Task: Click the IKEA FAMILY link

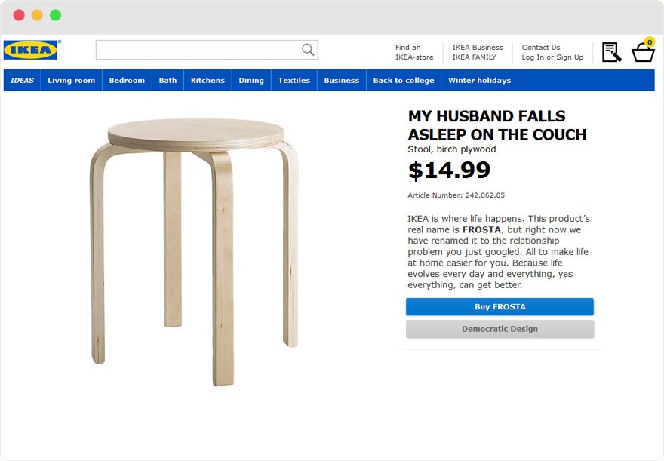Action: click(475, 57)
